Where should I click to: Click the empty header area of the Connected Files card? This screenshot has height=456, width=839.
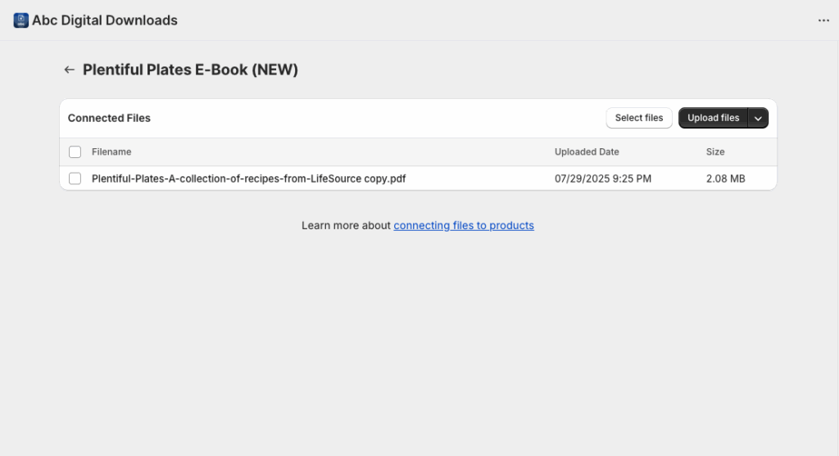(374, 118)
